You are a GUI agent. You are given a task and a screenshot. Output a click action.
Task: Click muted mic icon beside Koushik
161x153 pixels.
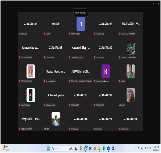click(45, 34)
